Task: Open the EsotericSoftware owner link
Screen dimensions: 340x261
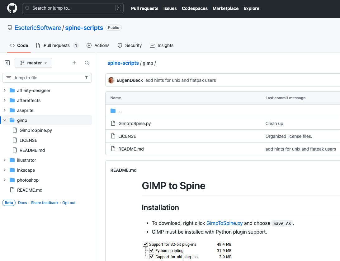Action: [x=38, y=28]
